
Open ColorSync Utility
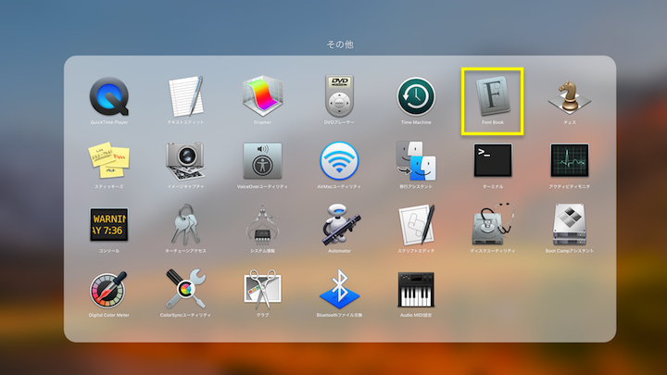pos(186,289)
